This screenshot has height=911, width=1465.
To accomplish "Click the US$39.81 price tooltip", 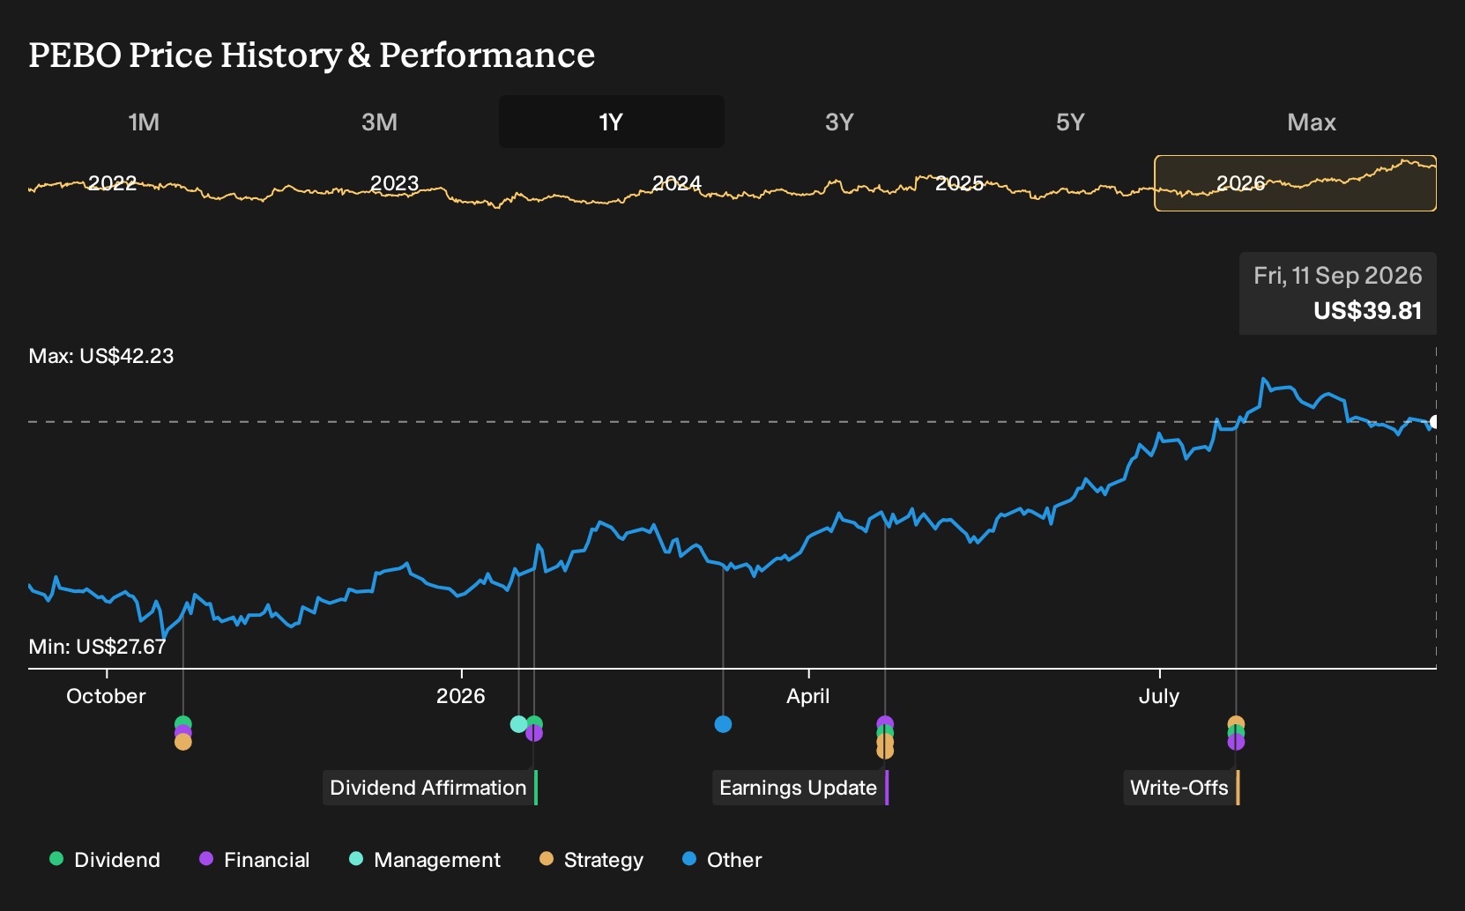I will point(1368,311).
